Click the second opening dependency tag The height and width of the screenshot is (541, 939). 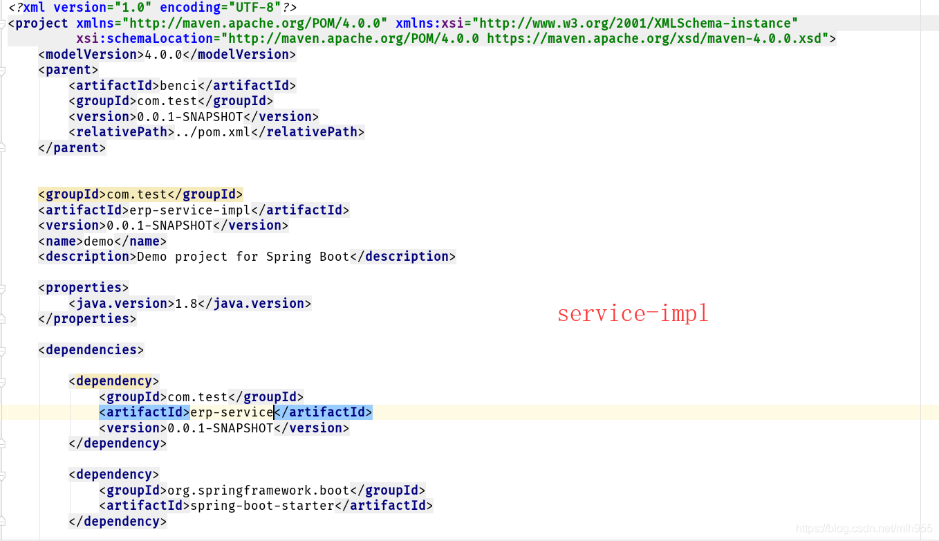[114, 475]
